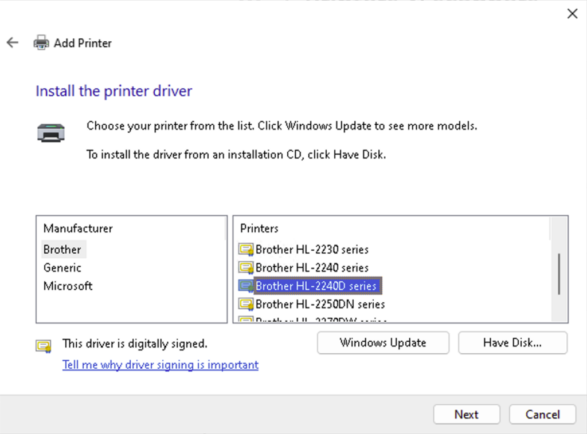Click the driver icon beside Brother HL-2240 series
This screenshot has width=587, height=434.
click(x=245, y=267)
